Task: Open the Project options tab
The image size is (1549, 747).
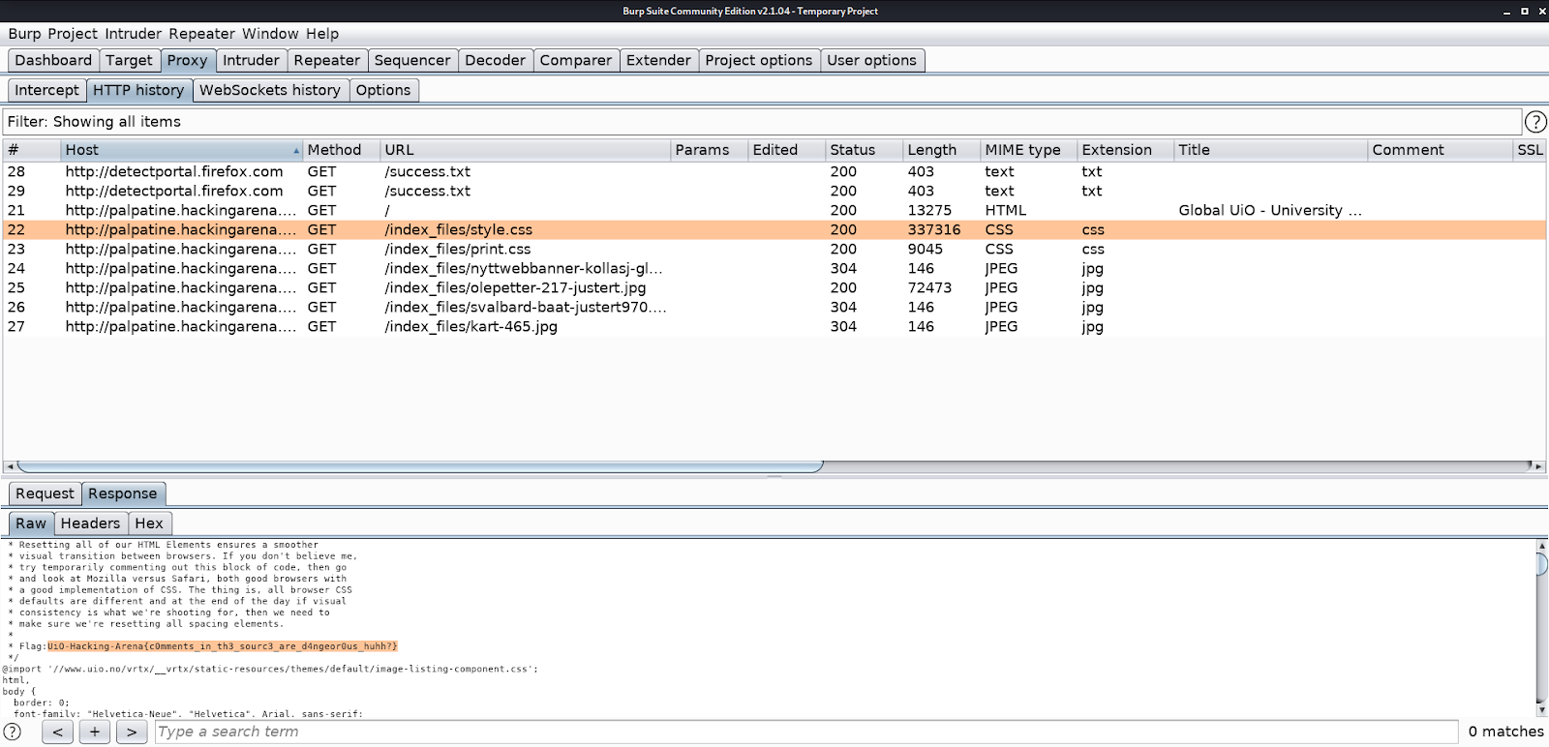Action: point(758,60)
